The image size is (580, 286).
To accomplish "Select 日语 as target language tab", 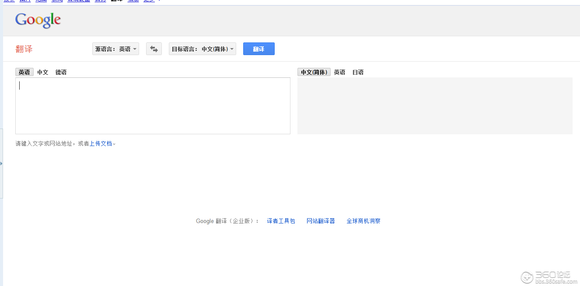I will pyautogui.click(x=358, y=72).
